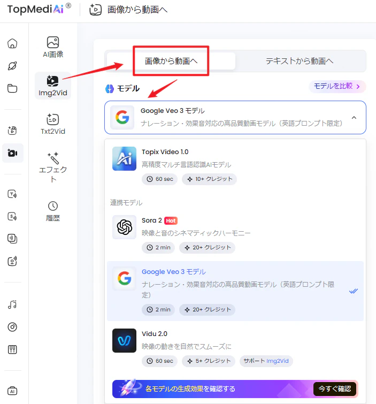Open the text-to-speech T icon
Viewport: 376px width, 404px height.
tap(12, 194)
